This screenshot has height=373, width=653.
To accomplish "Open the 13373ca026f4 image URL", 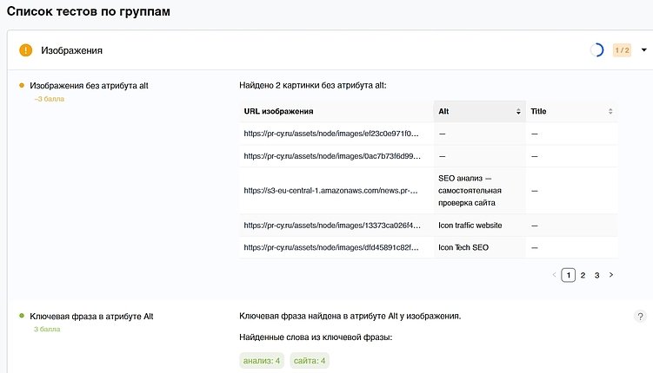I will (331, 226).
